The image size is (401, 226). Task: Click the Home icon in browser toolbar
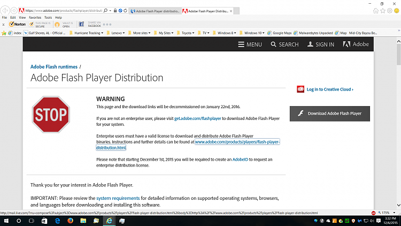click(x=376, y=11)
